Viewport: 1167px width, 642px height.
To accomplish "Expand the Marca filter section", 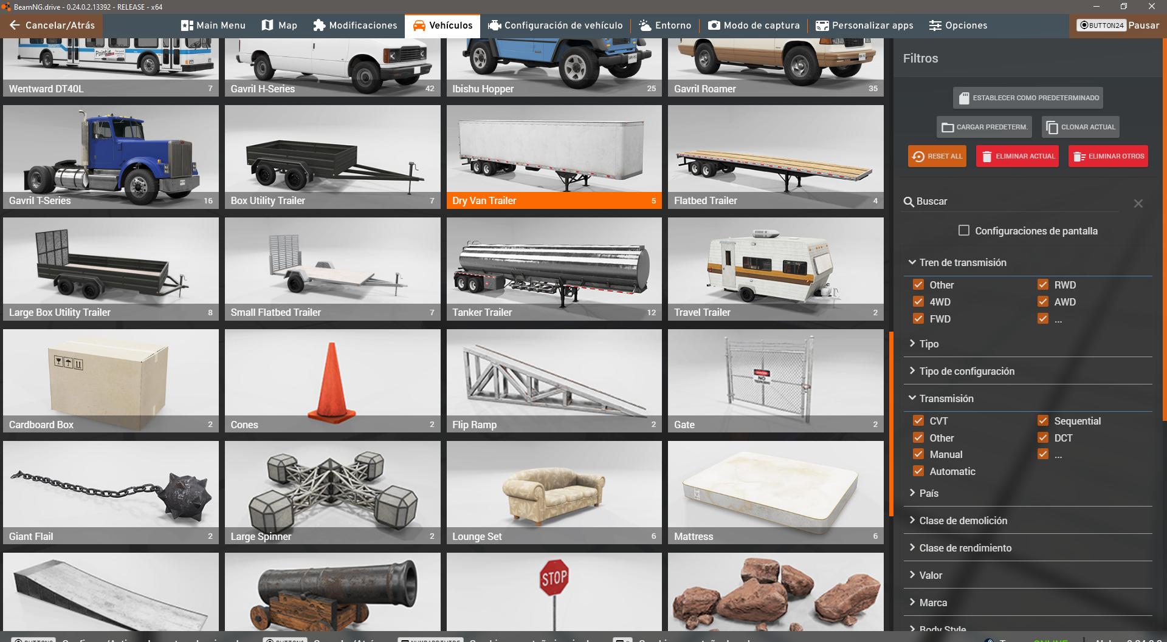I will pos(1027,603).
